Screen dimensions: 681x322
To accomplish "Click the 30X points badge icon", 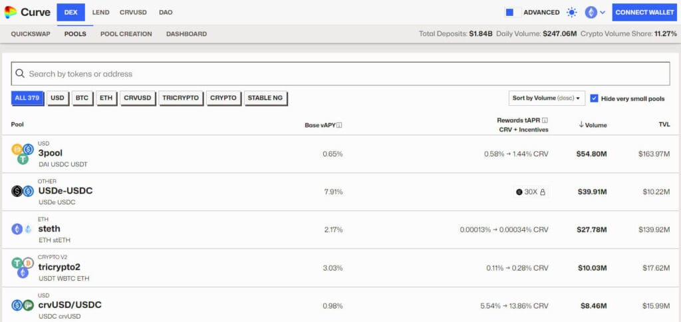I will [519, 192].
